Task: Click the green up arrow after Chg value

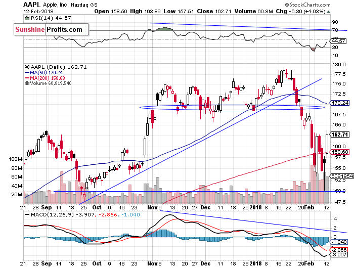Action: [x=328, y=12]
